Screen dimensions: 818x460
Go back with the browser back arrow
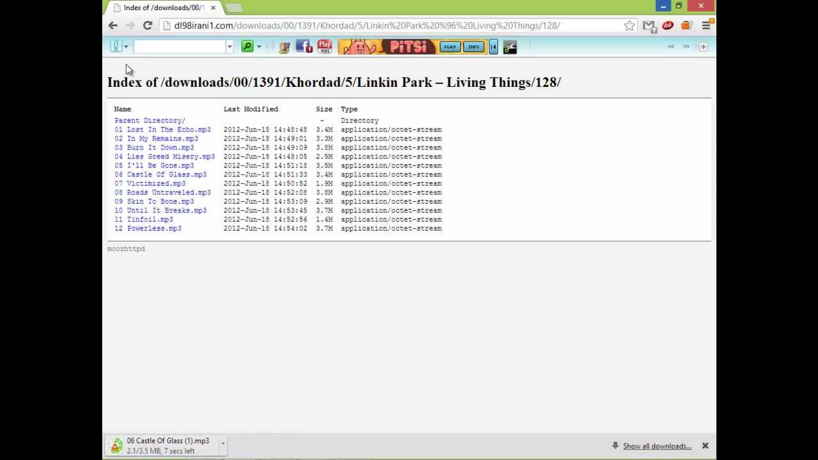[x=113, y=26]
